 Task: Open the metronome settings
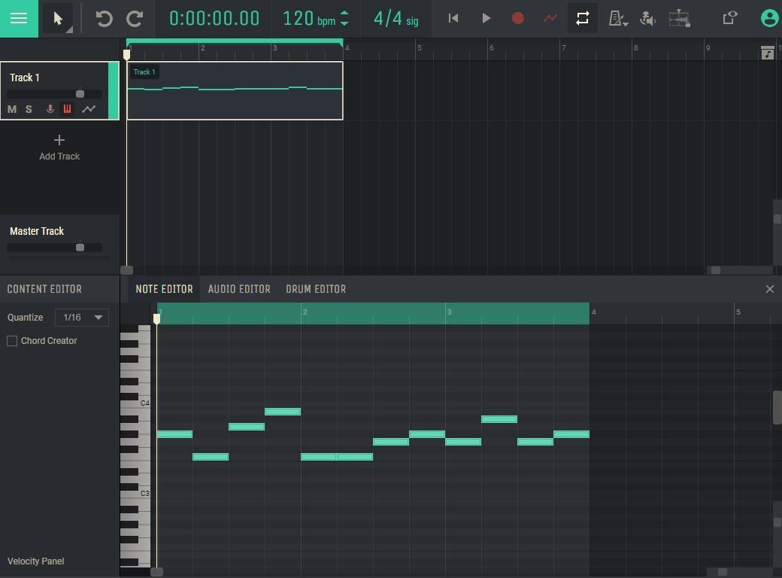pyautogui.click(x=618, y=18)
